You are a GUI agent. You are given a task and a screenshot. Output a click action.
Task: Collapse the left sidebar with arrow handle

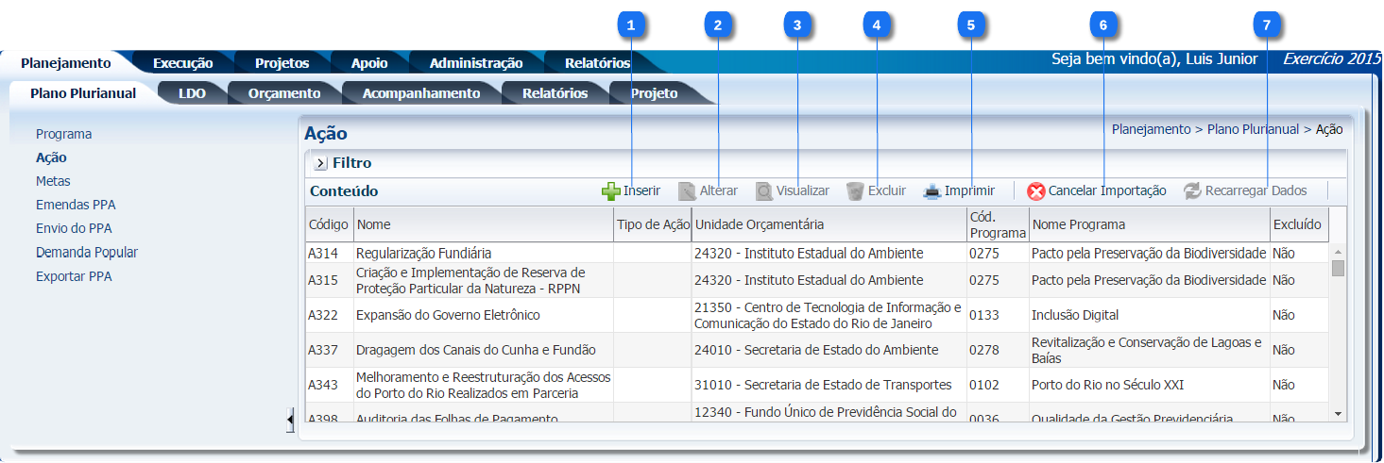point(290,420)
